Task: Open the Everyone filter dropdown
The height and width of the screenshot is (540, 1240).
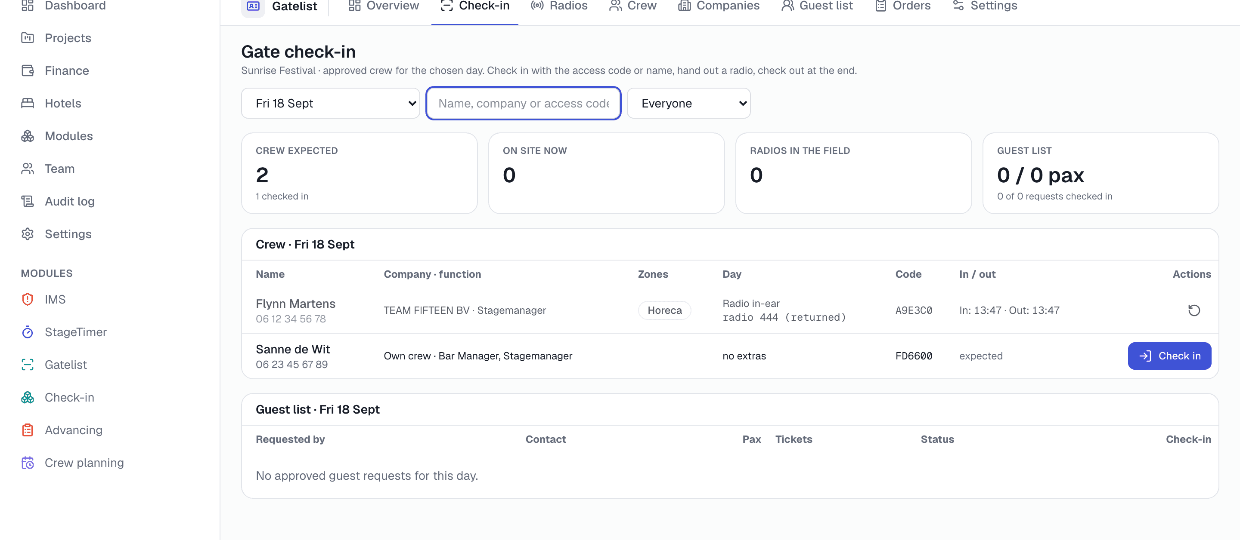Action: 688,103
